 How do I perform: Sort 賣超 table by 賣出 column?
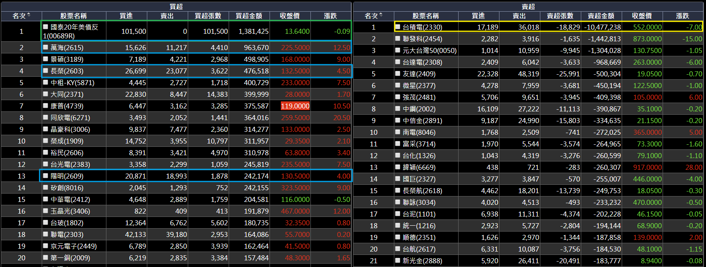pos(519,16)
